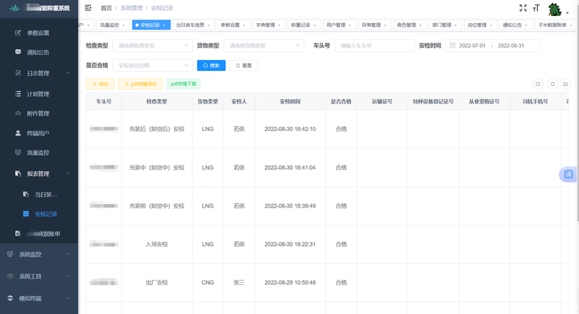The width and height of the screenshot is (579, 314).
Task: Collapse the sidebar with the hamburger icon
Action: pyautogui.click(x=88, y=8)
